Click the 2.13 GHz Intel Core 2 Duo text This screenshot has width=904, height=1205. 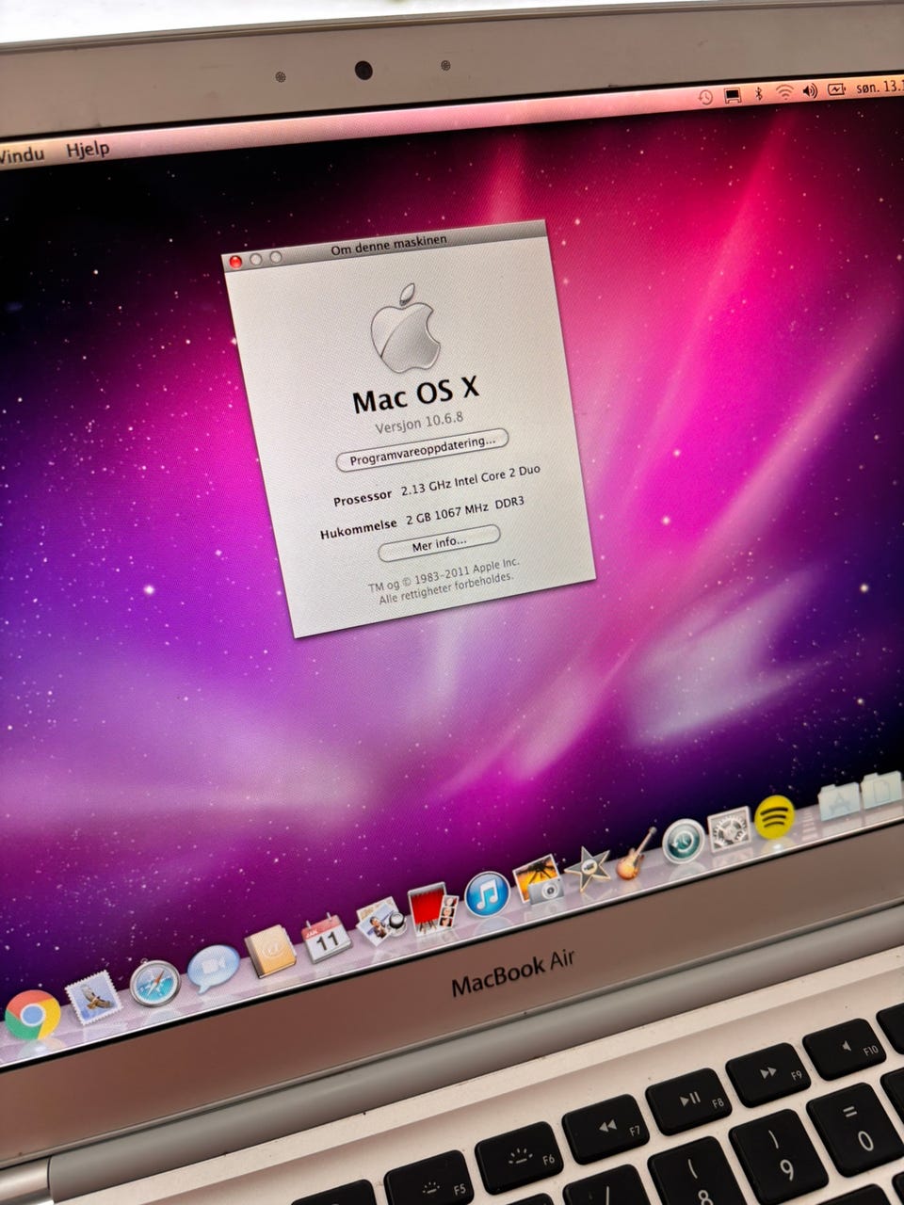[x=471, y=480]
